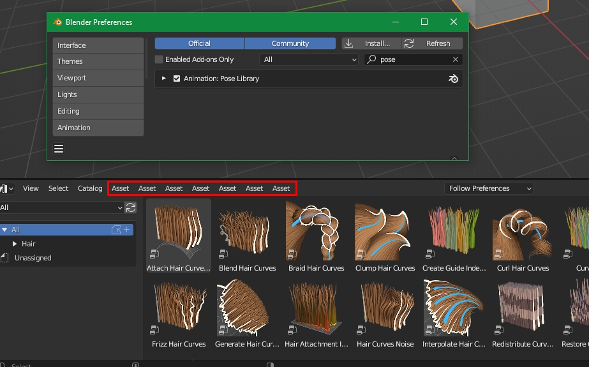Click the Refresh add-ons button
Image resolution: width=589 pixels, height=367 pixels.
pos(433,43)
